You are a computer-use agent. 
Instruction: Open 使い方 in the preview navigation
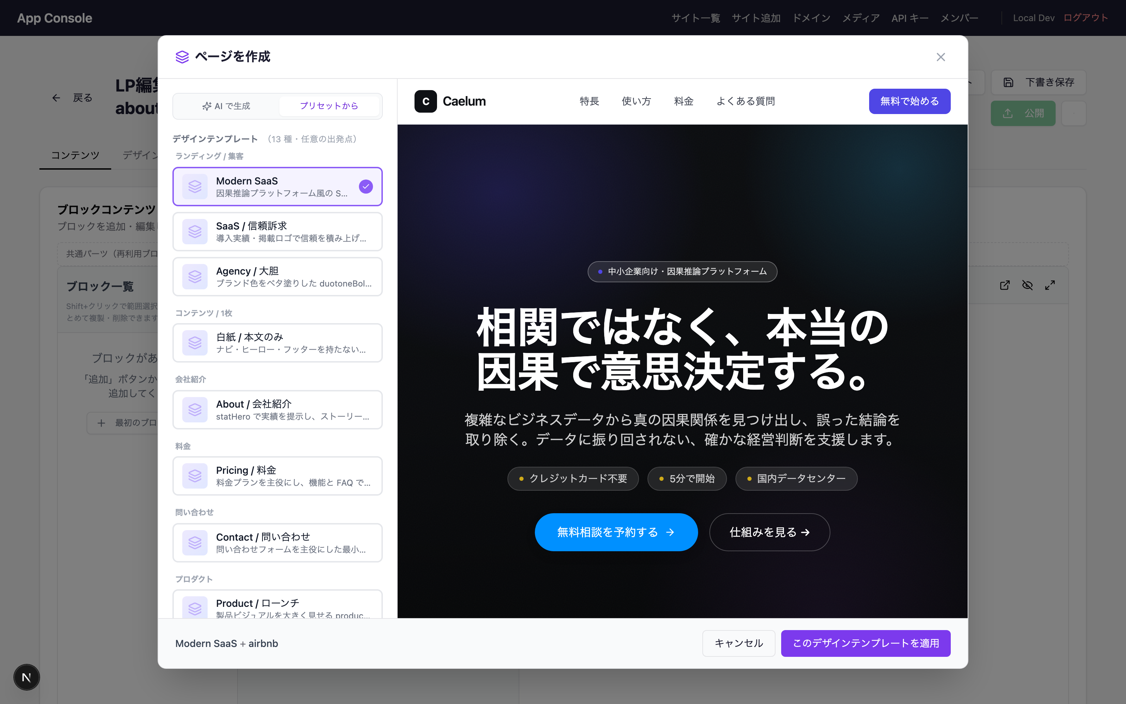(636, 101)
